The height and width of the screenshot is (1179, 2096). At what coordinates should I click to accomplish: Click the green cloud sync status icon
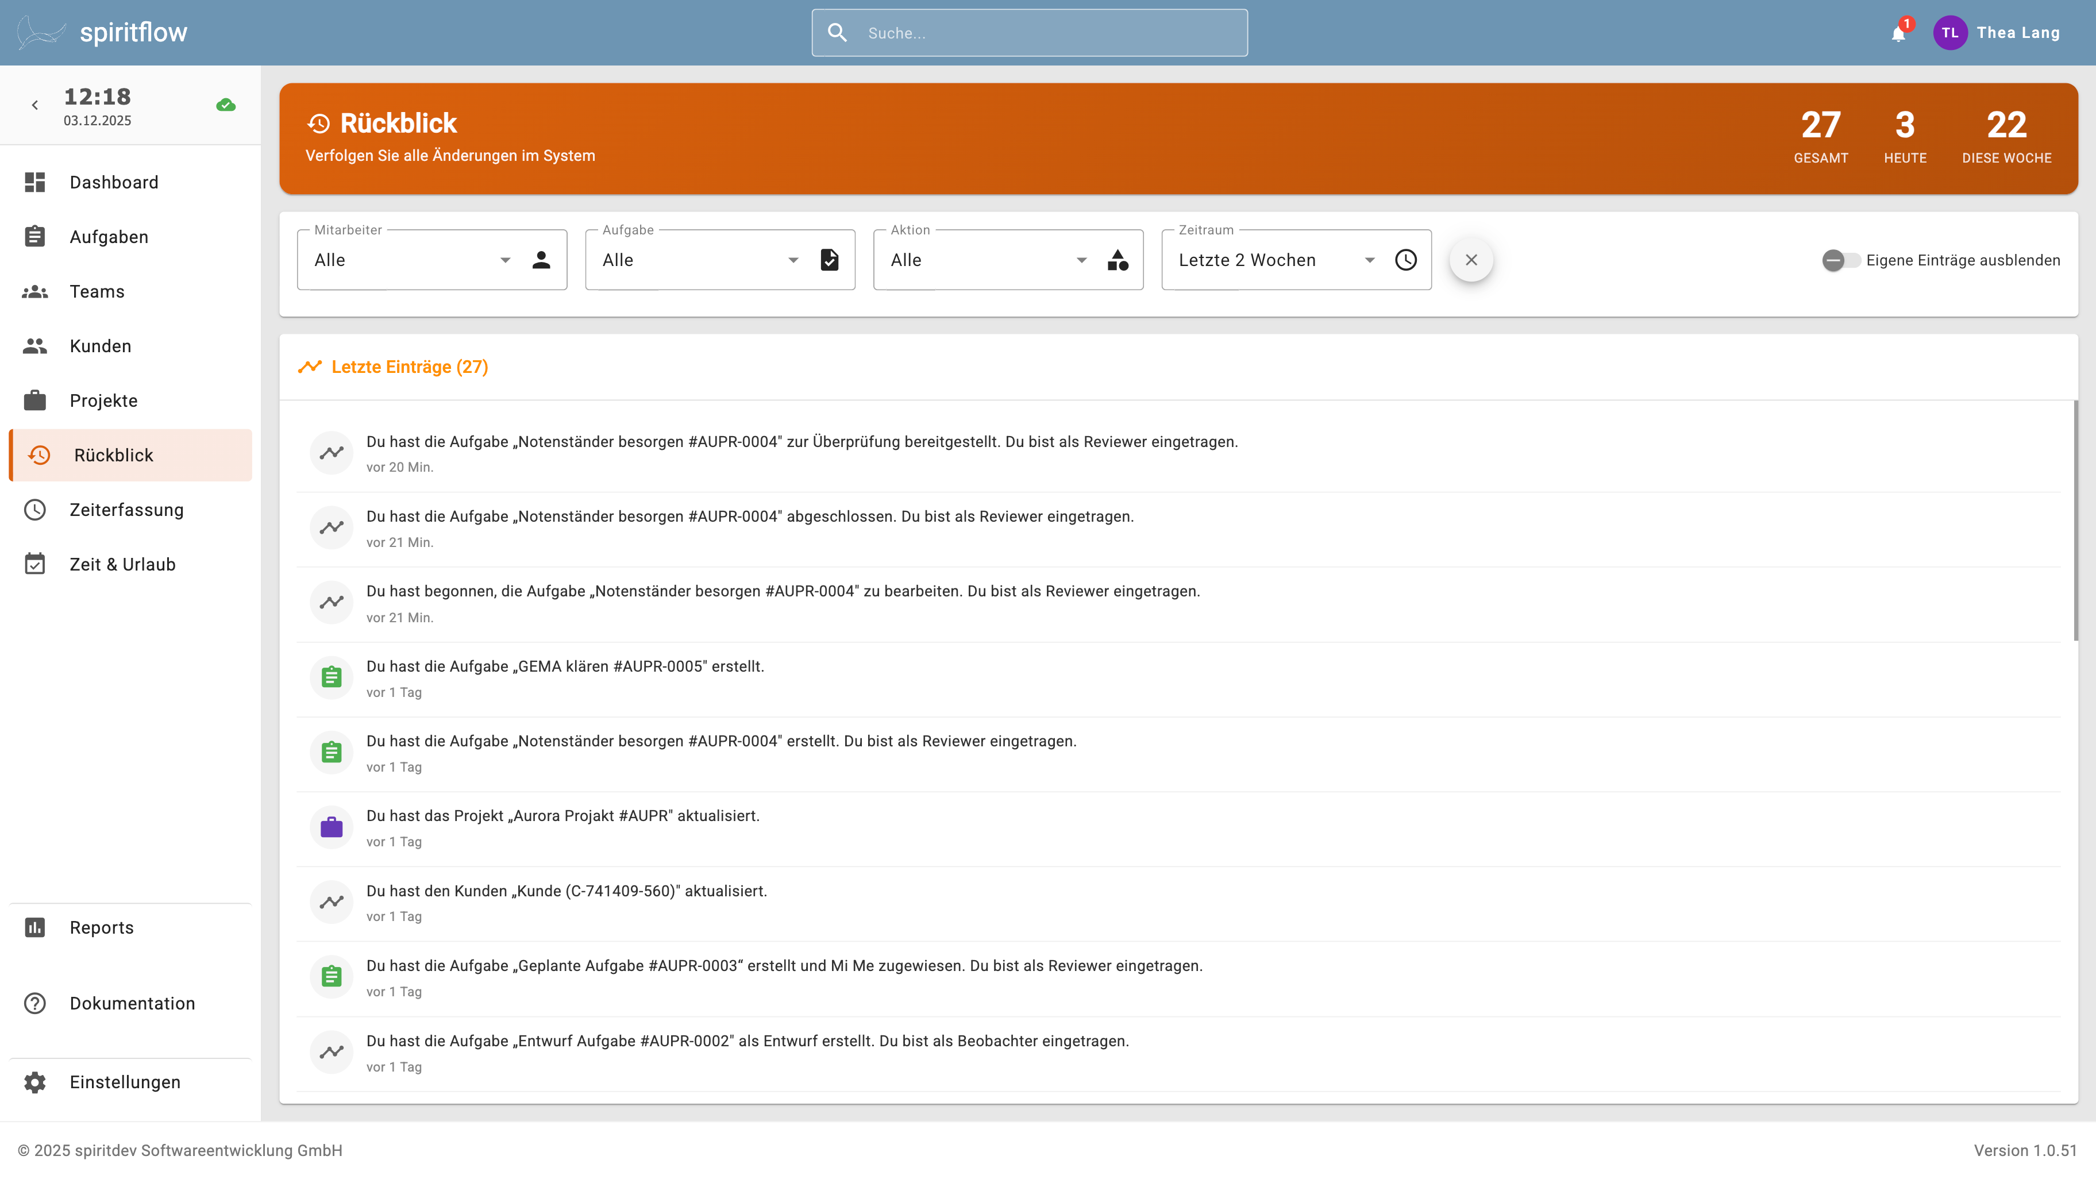click(226, 105)
